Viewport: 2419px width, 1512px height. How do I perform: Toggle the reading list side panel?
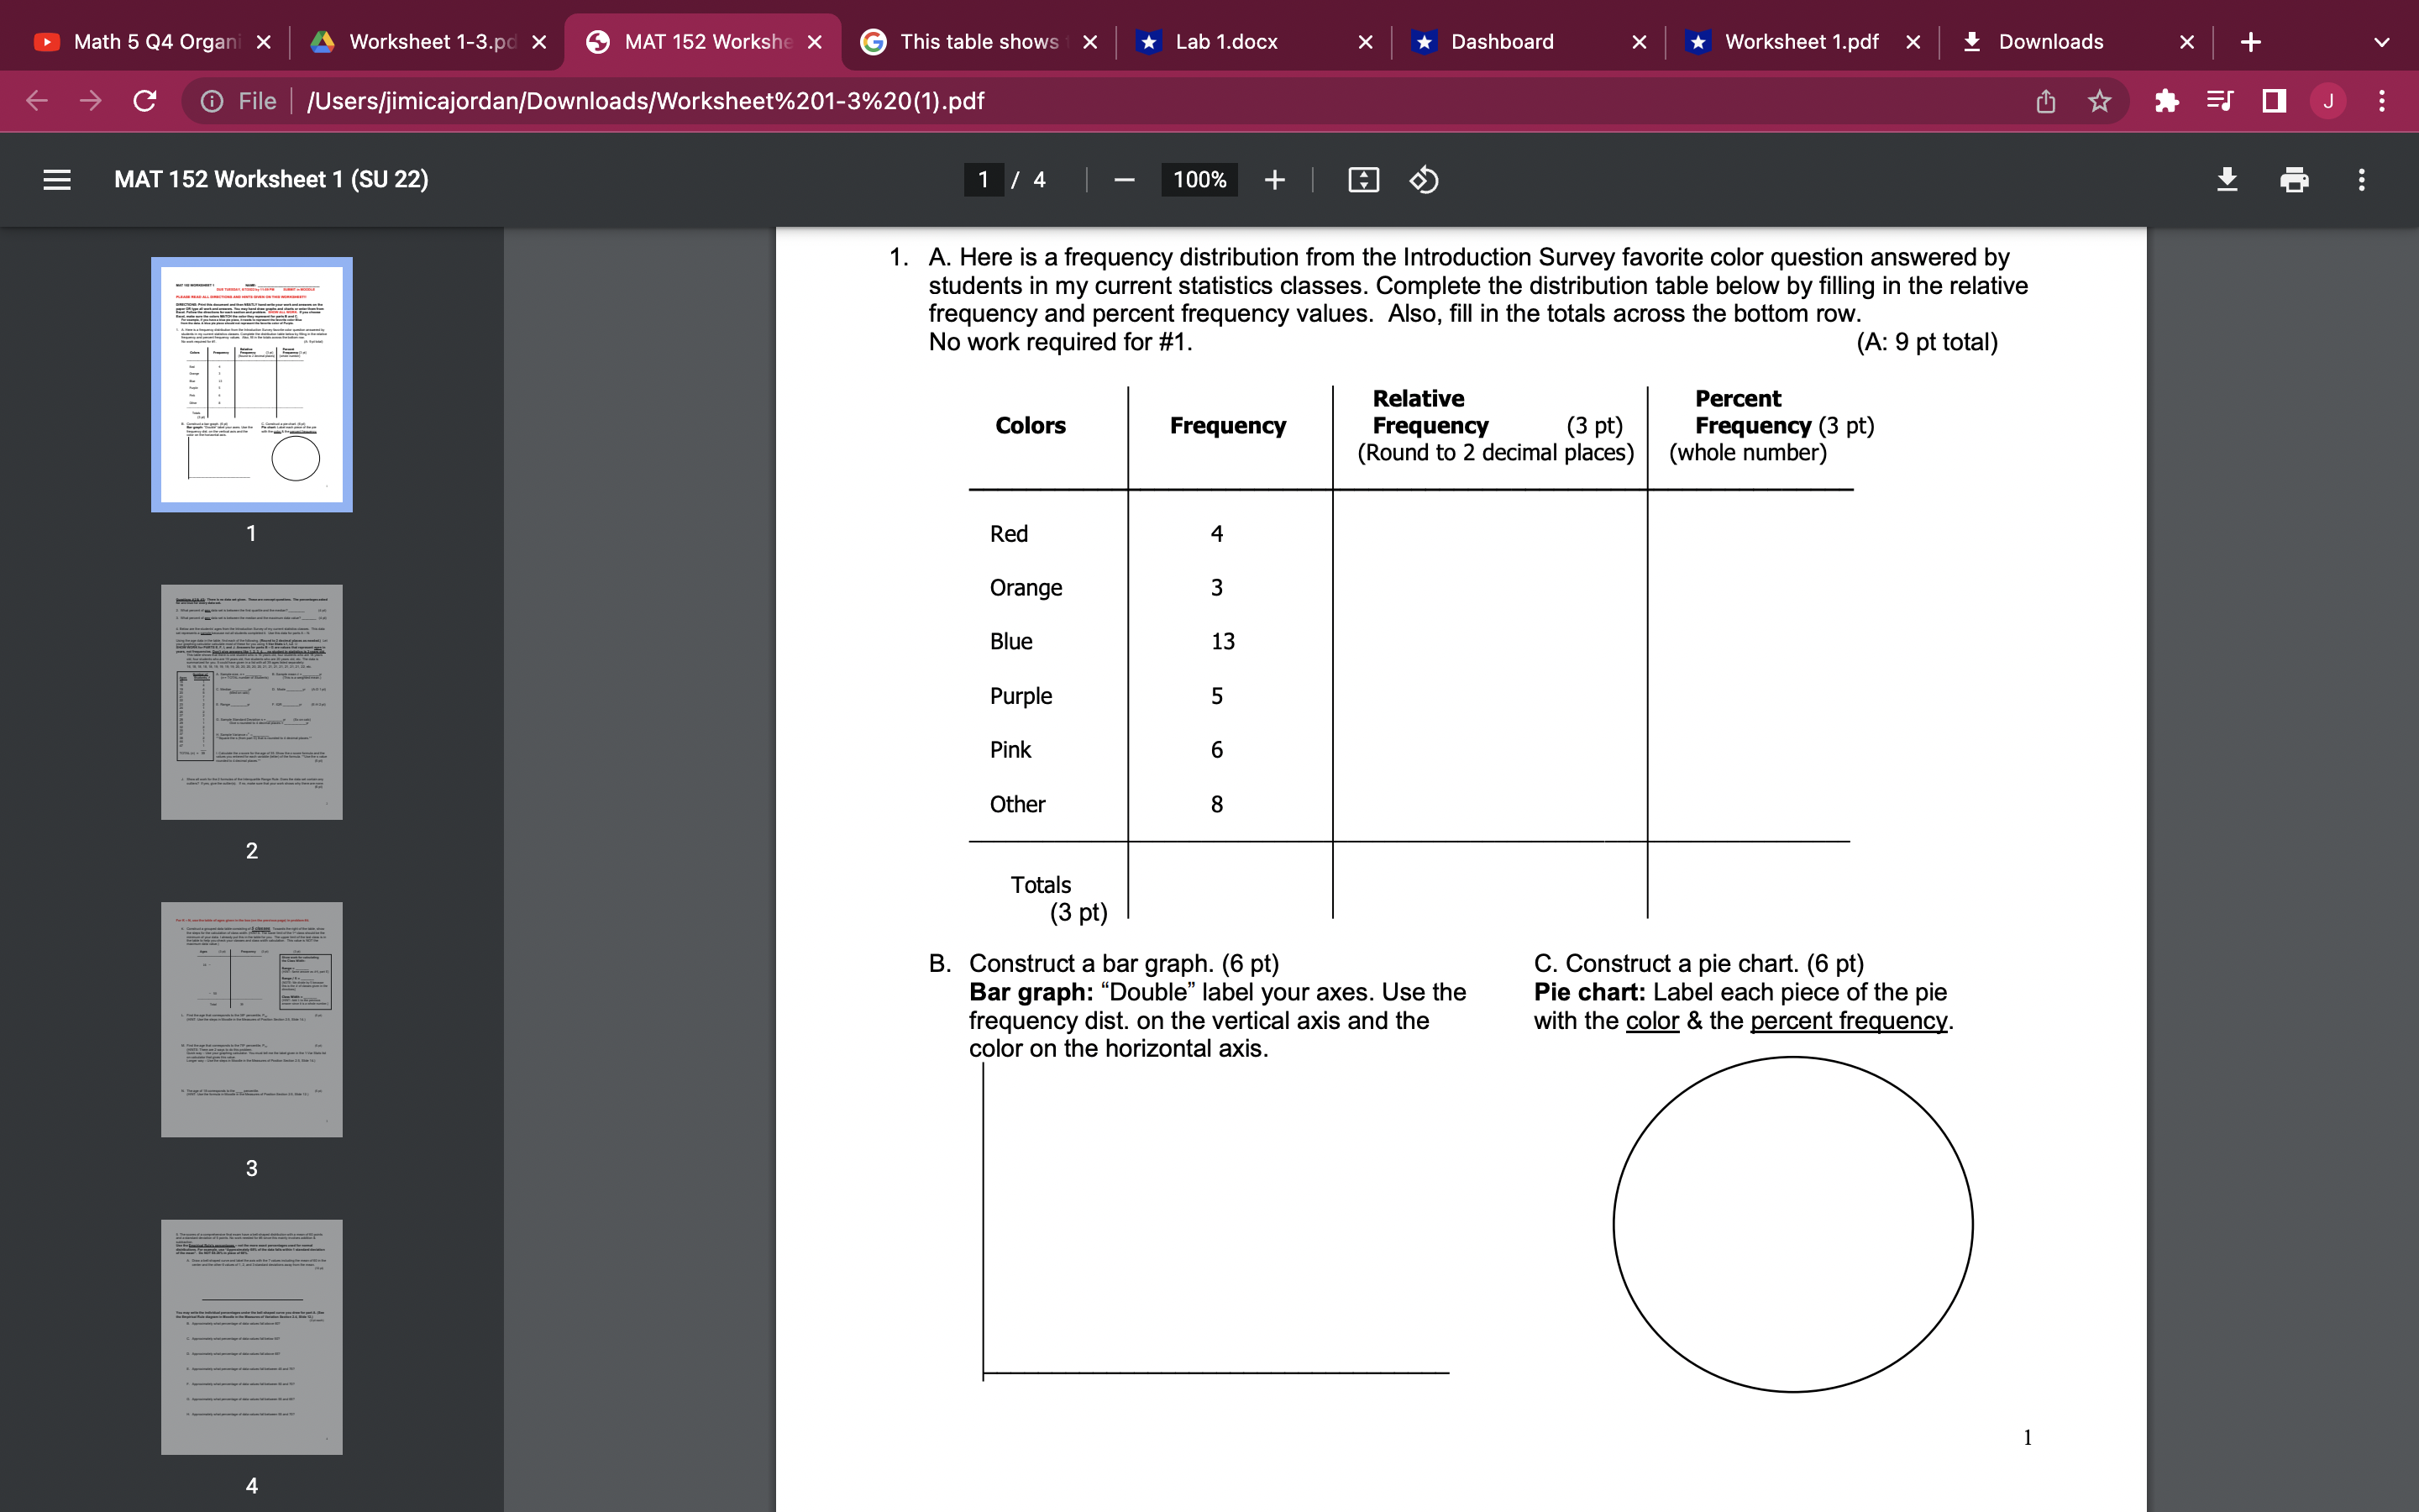click(x=2220, y=100)
